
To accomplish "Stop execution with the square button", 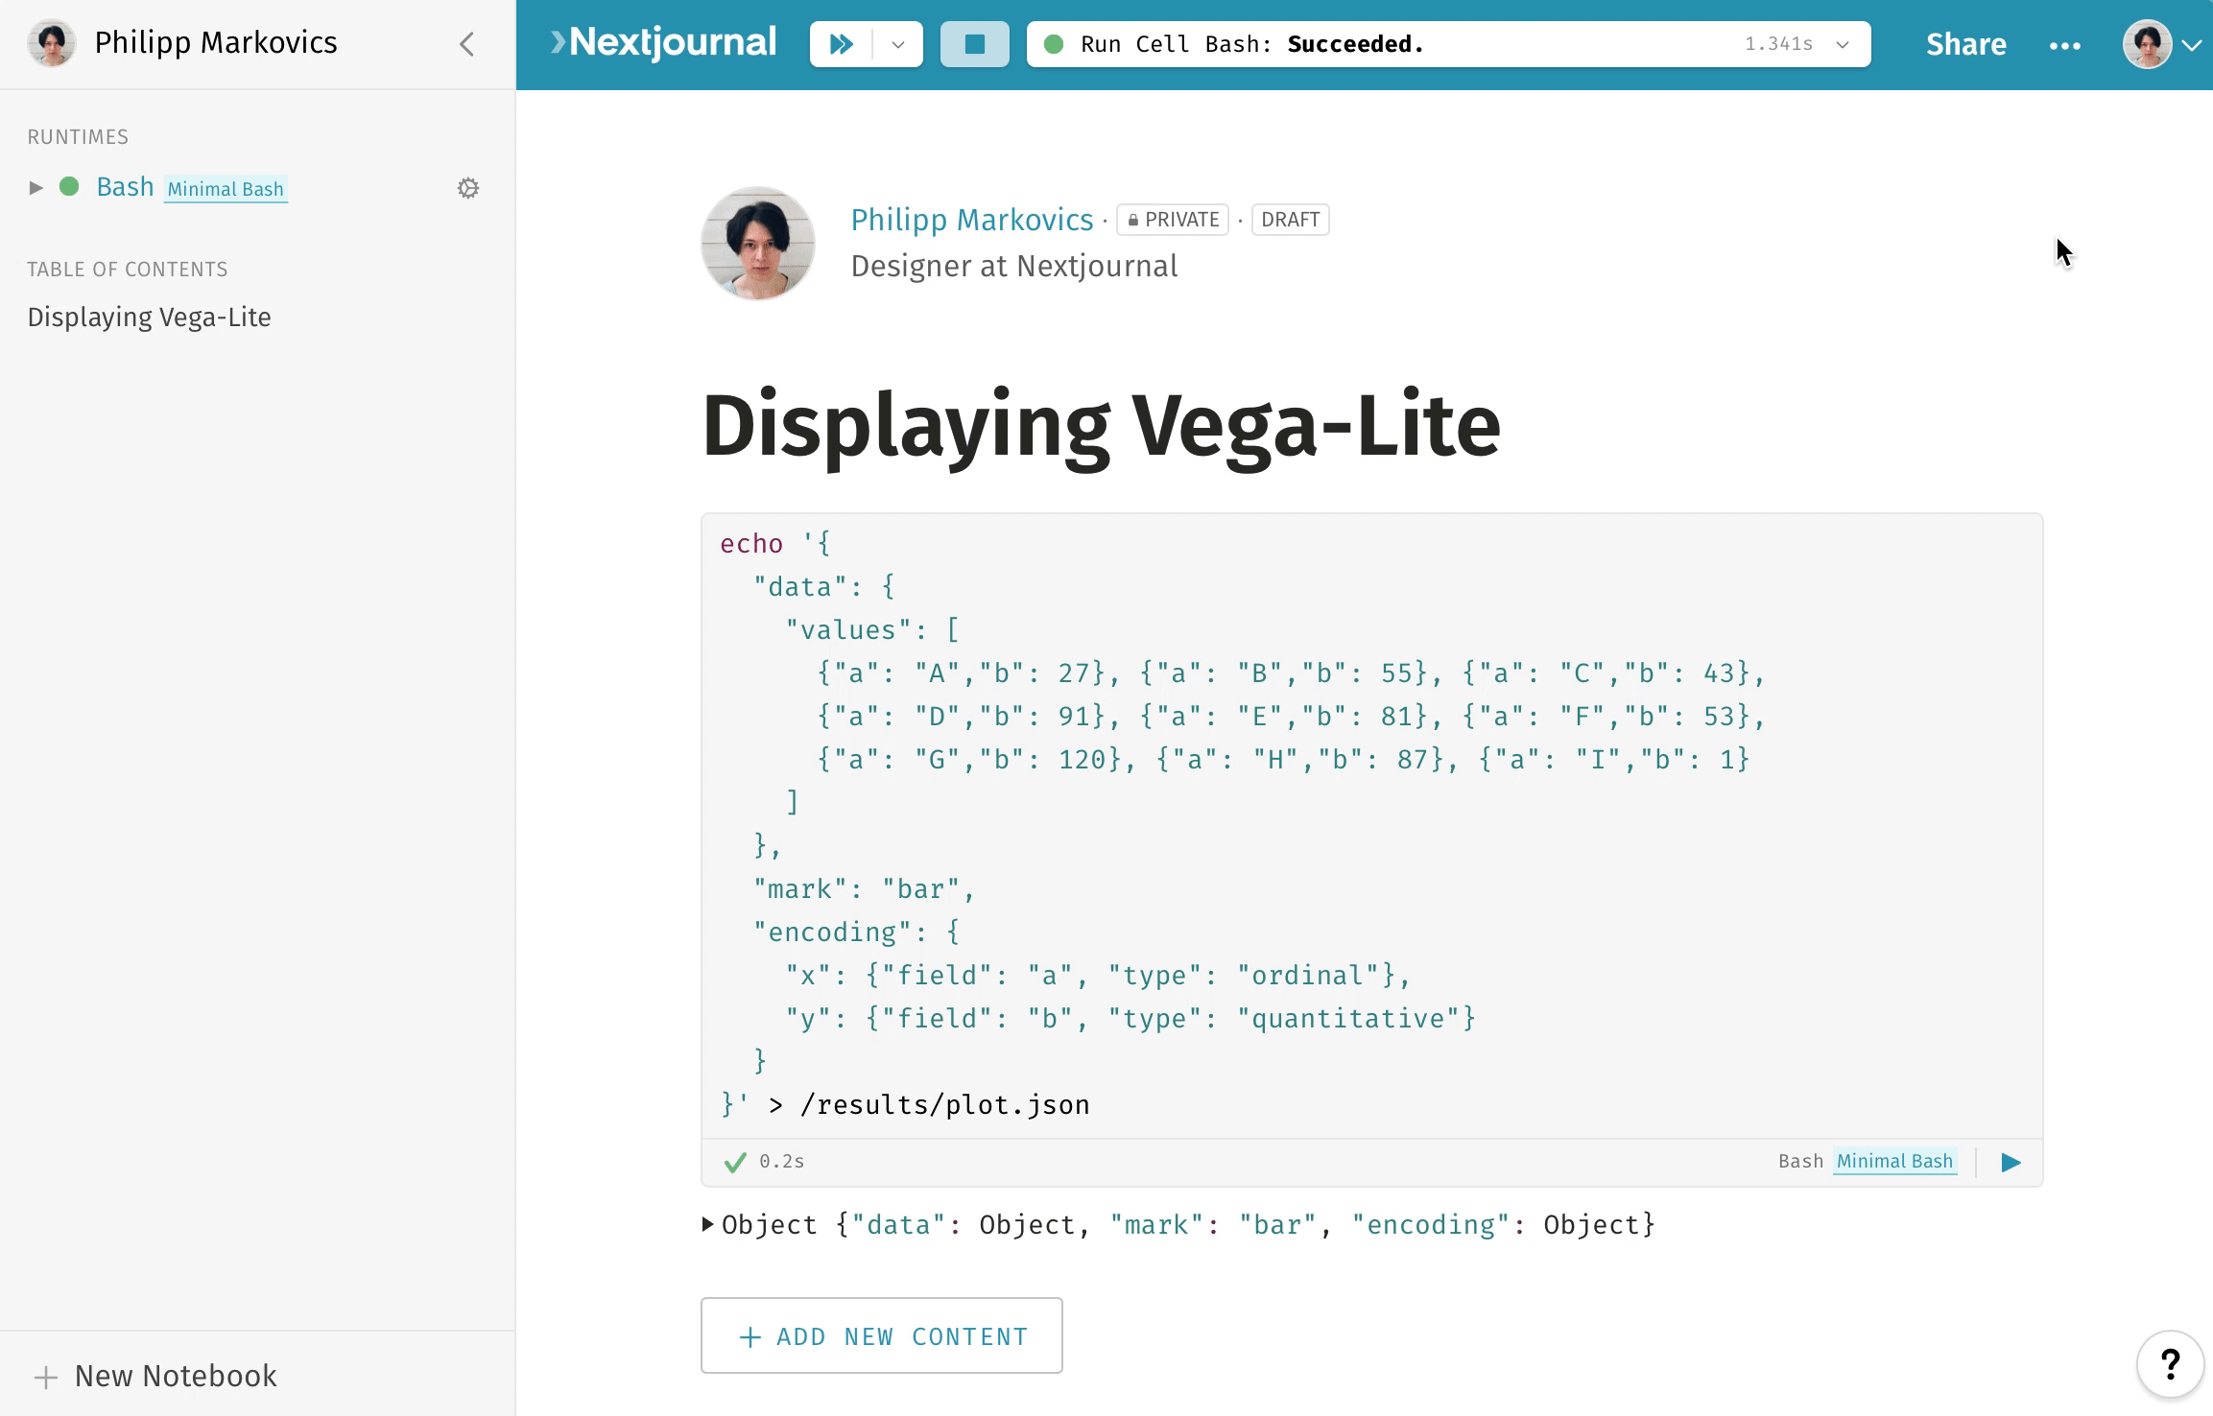I will tap(974, 44).
